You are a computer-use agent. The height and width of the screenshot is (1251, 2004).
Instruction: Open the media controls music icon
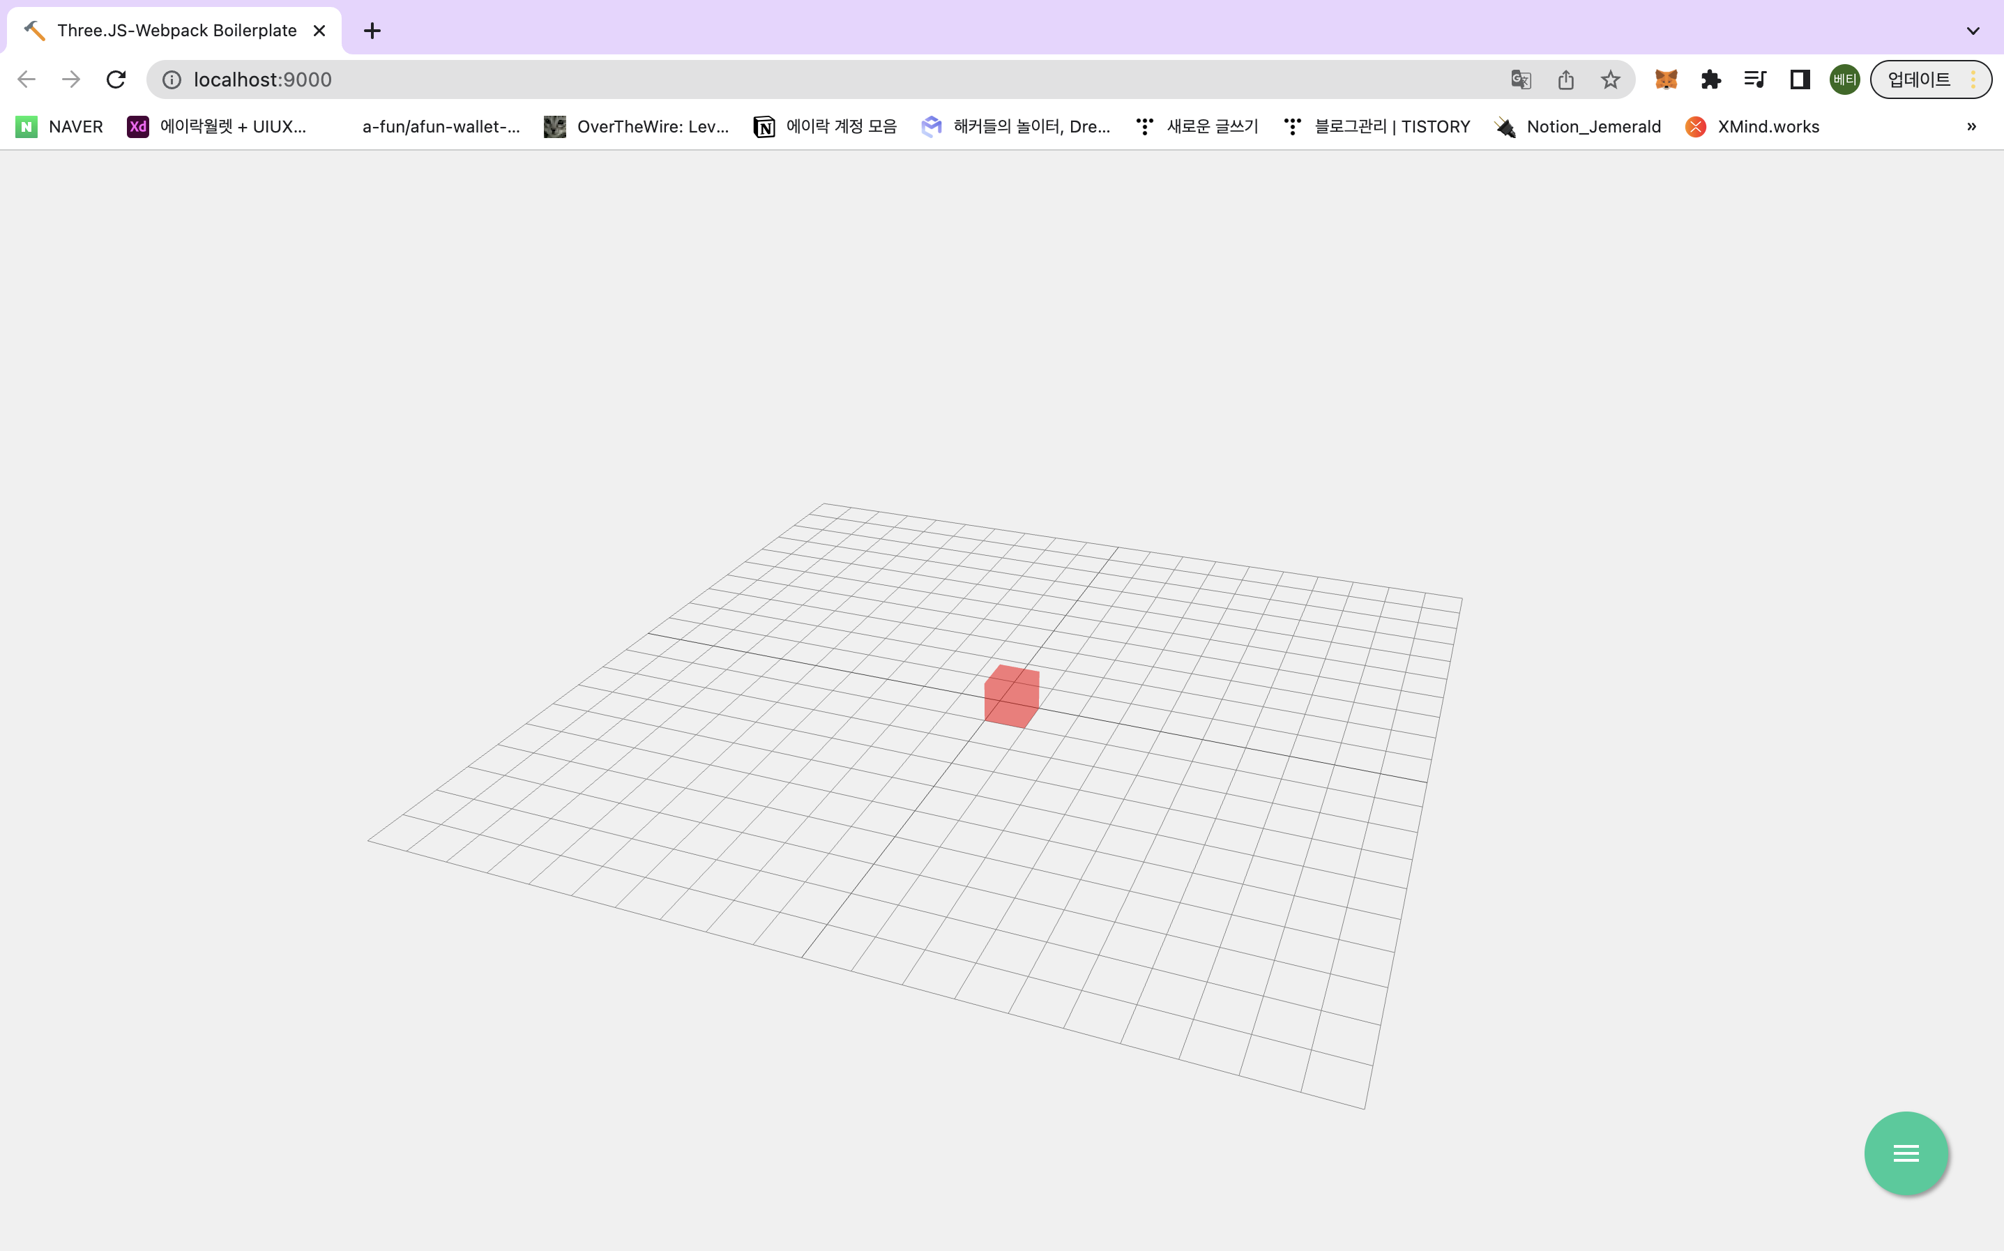[x=1755, y=79]
